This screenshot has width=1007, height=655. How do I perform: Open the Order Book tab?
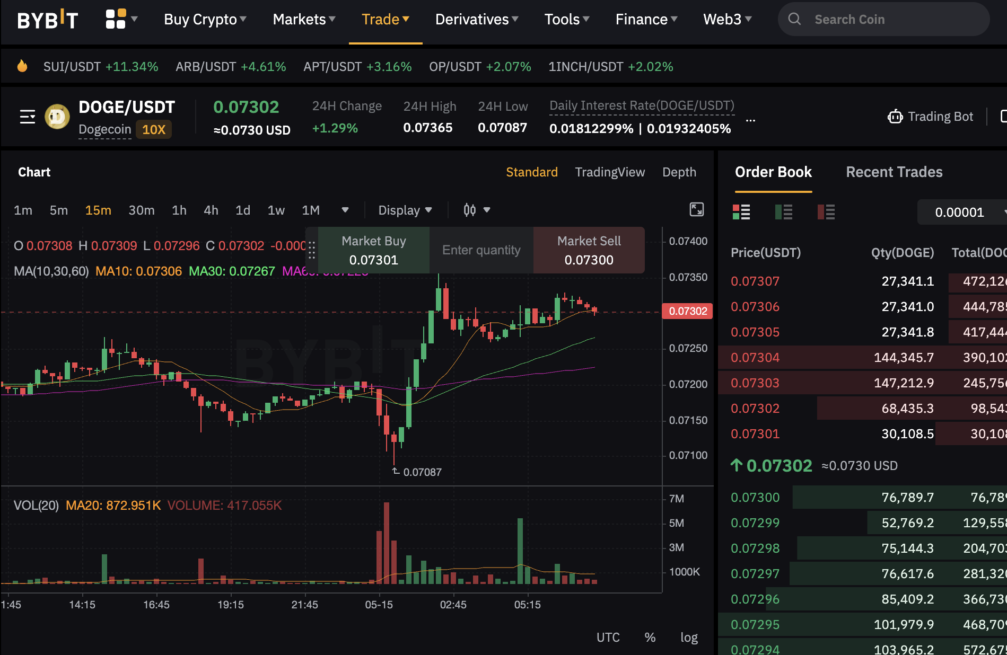tap(773, 172)
